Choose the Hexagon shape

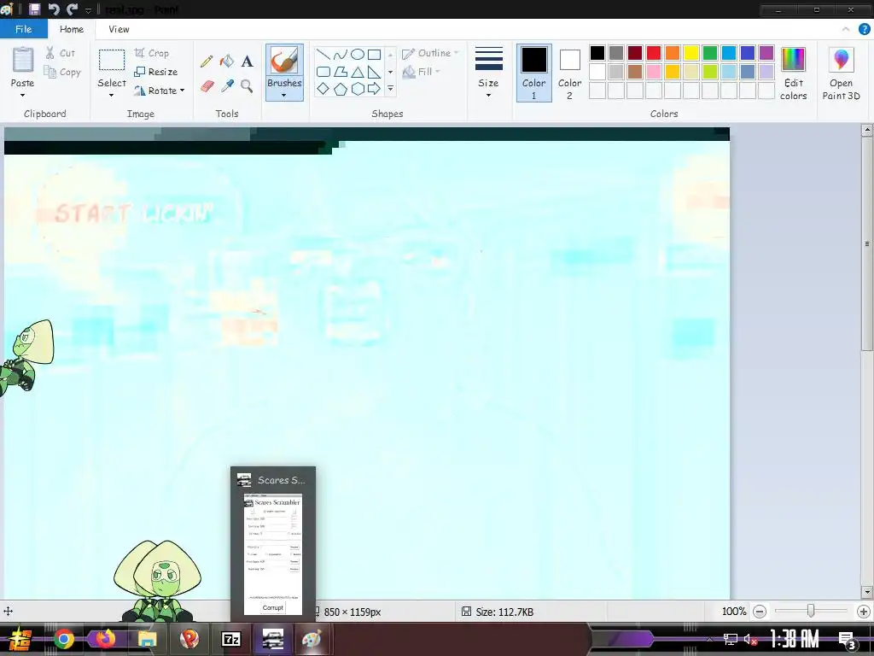[358, 89]
